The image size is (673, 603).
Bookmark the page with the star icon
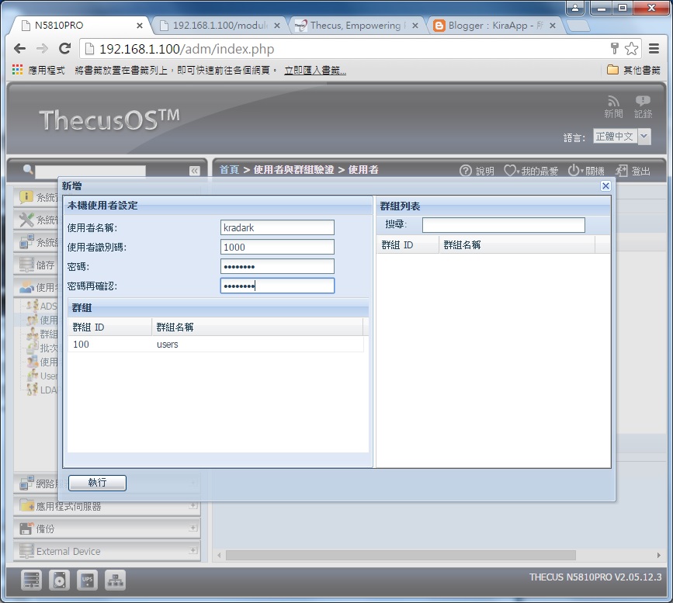[x=631, y=48]
